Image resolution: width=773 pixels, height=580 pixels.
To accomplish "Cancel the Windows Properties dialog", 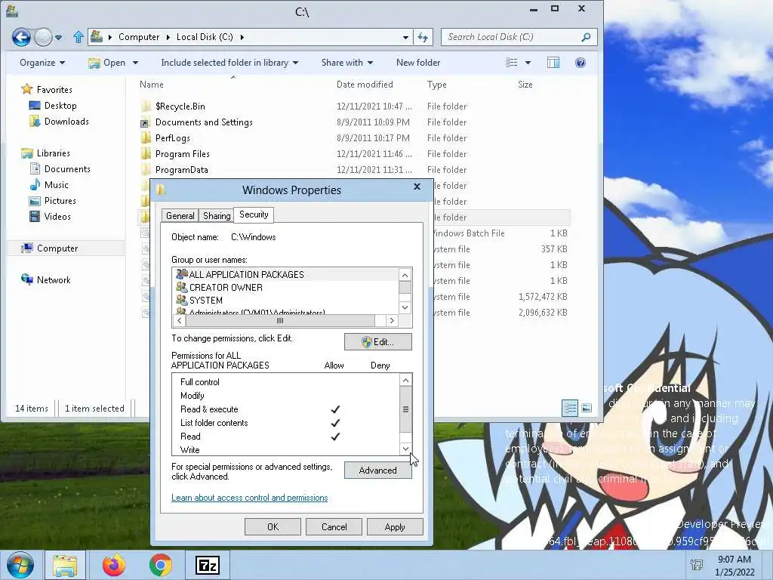I will (334, 526).
